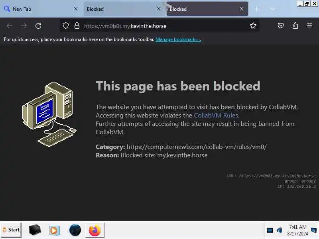
Task: Click the shield tracking protection icon
Action: pos(65,25)
